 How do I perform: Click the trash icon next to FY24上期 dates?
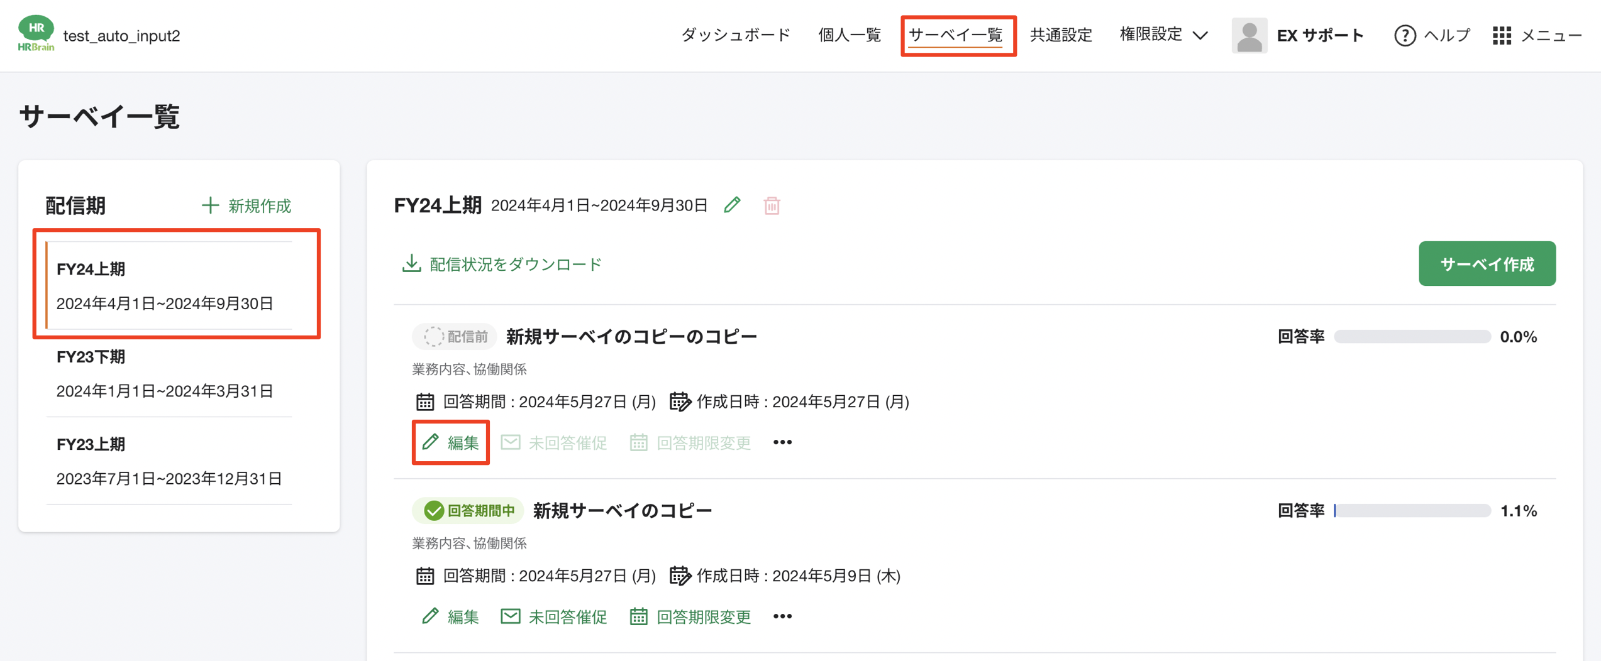point(772,205)
